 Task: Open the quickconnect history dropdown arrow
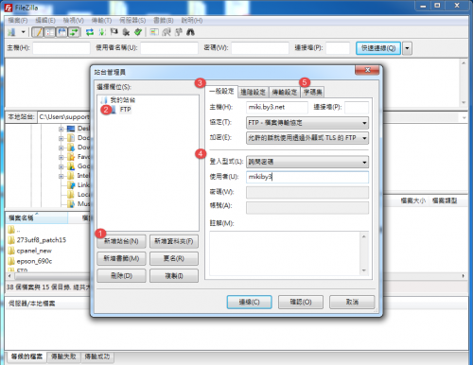click(407, 48)
